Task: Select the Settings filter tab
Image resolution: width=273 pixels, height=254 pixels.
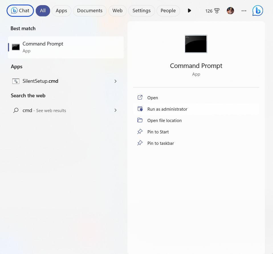Action: [141, 11]
